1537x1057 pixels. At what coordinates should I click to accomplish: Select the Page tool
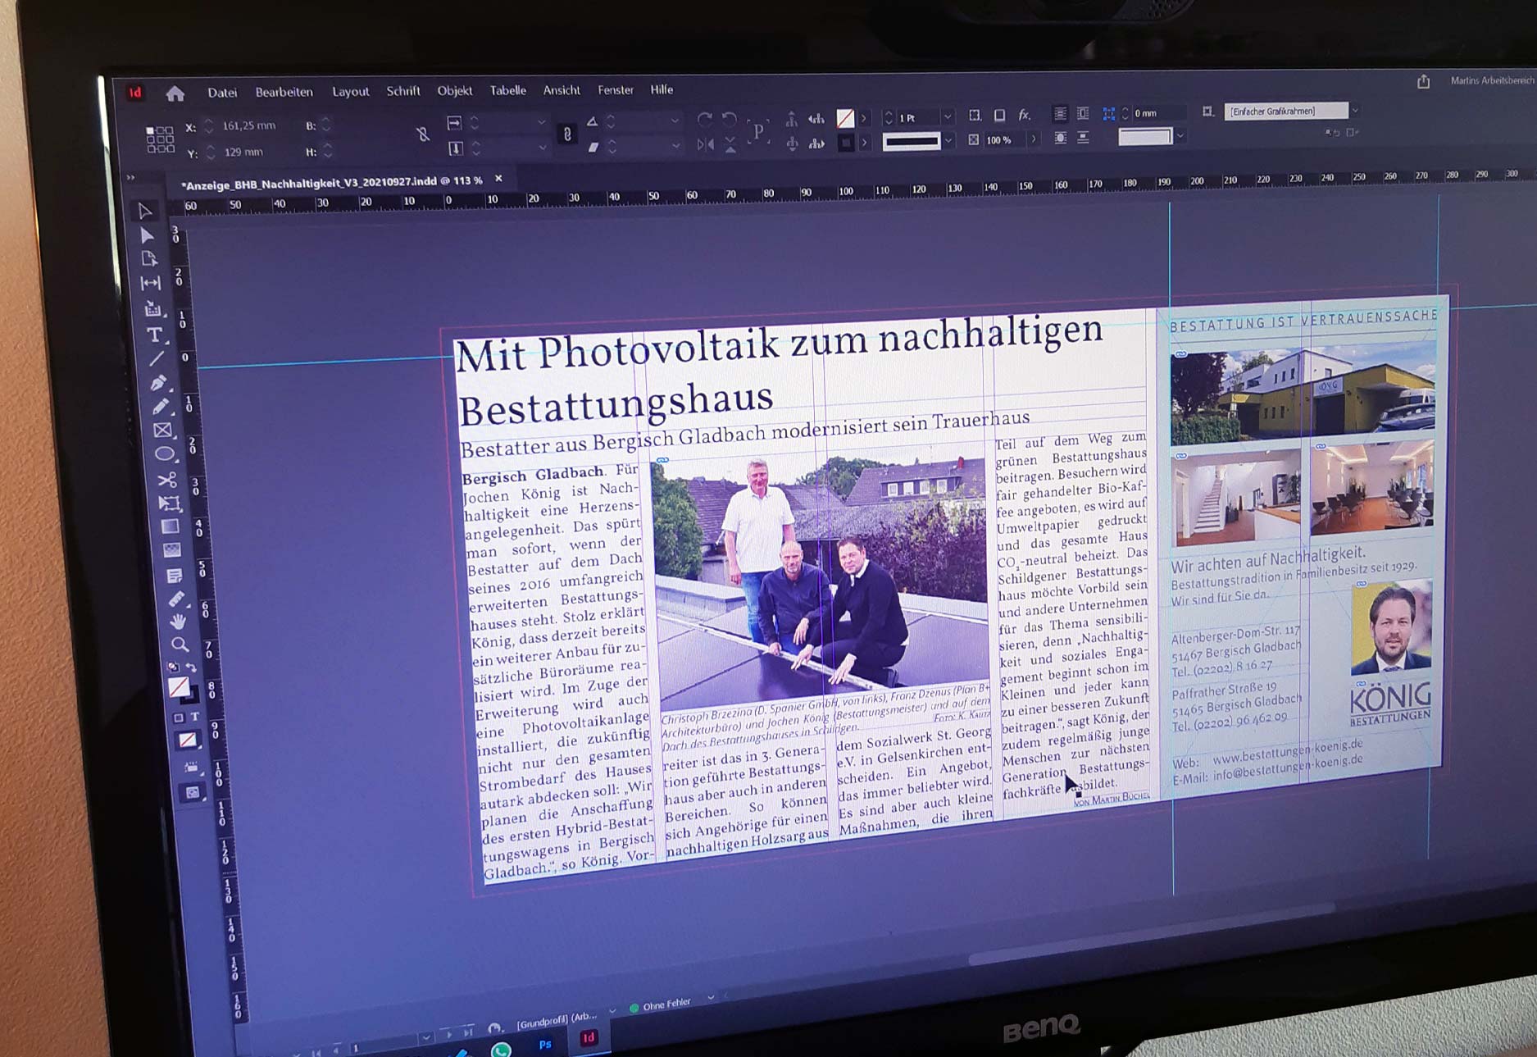click(x=149, y=259)
